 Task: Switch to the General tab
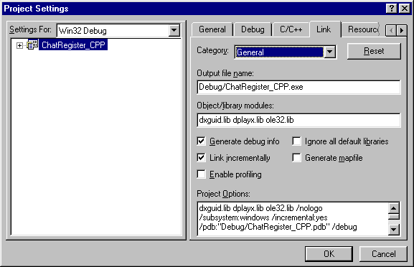212,29
